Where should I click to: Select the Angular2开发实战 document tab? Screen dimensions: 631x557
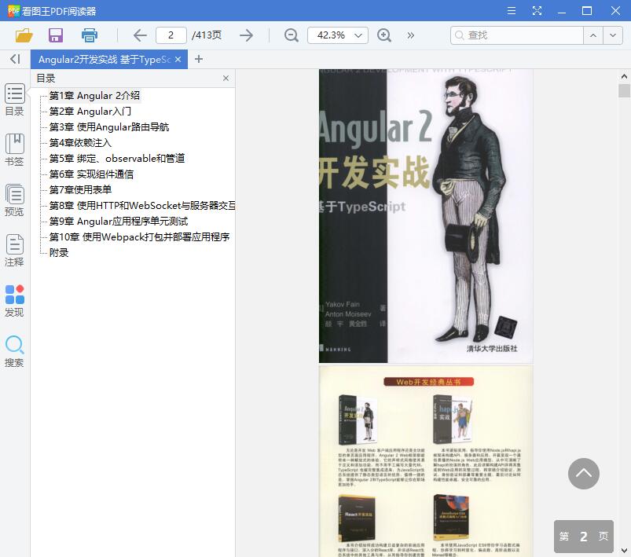[x=102, y=59]
